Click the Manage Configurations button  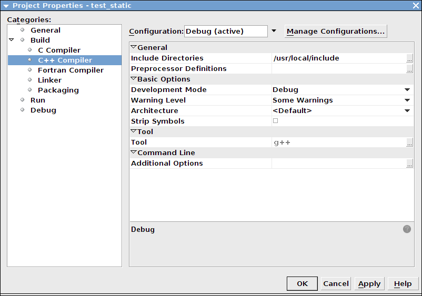pos(336,31)
